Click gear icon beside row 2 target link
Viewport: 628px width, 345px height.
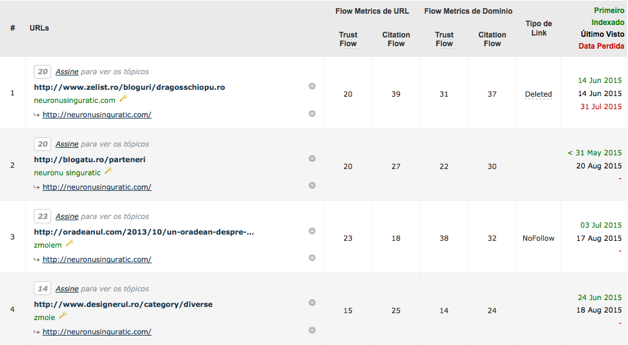point(312,185)
